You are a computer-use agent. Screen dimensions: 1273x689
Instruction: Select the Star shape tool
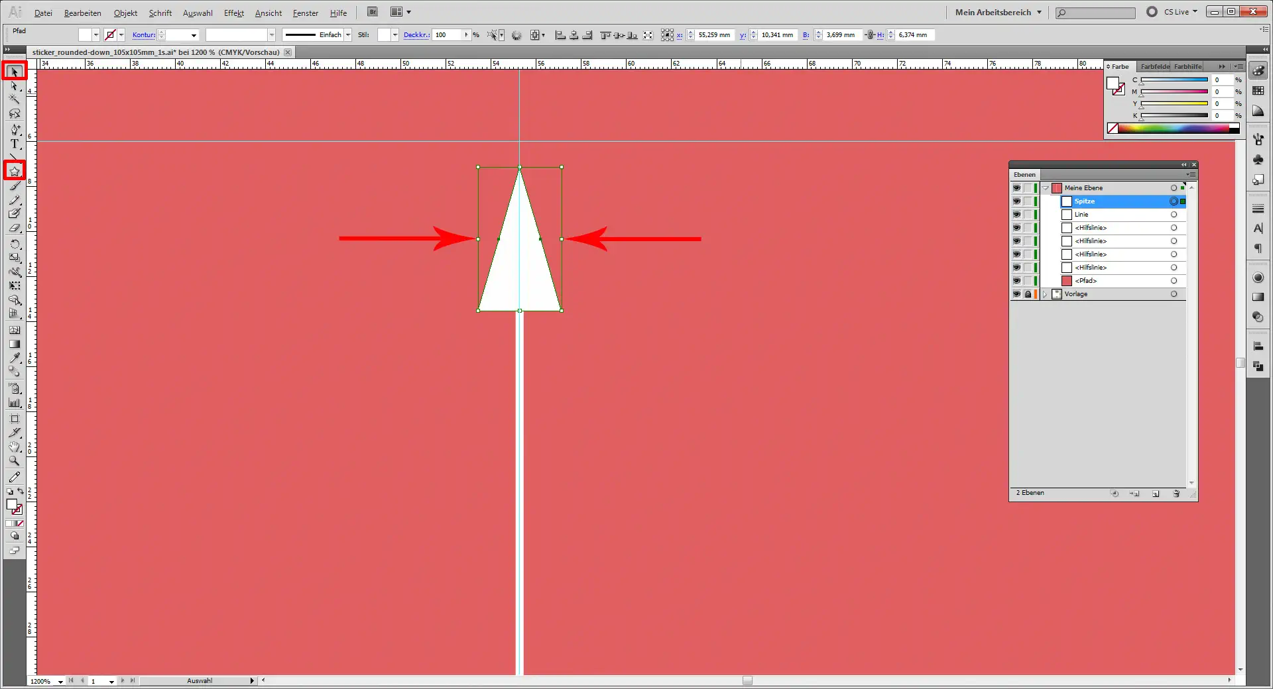[x=15, y=172]
